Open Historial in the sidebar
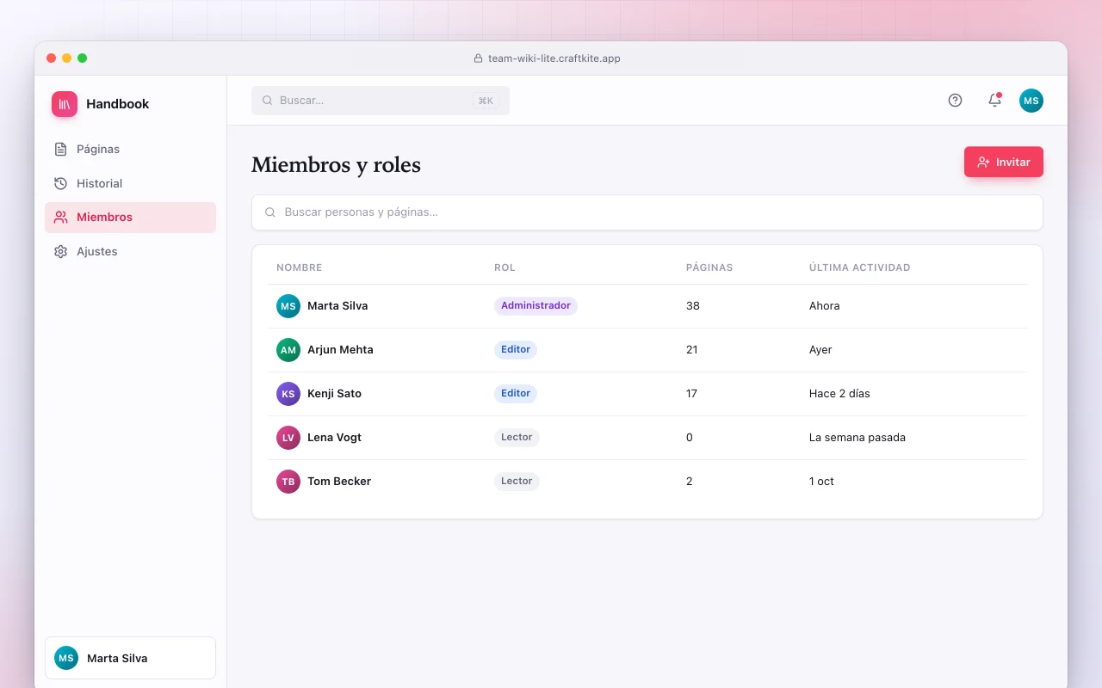1102x688 pixels. click(130, 183)
